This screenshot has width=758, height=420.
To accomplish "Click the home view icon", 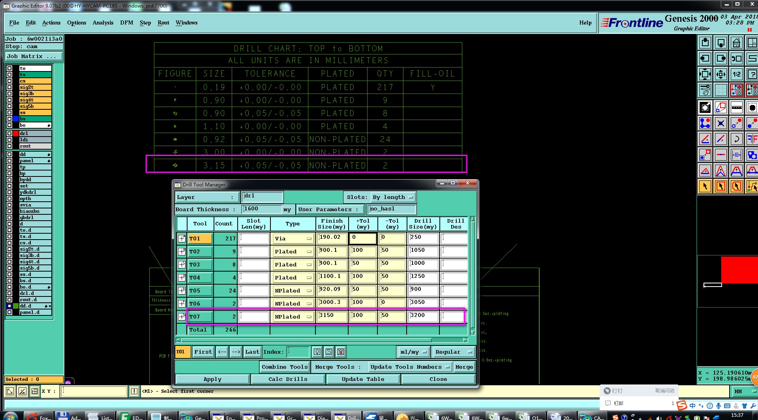I will click(x=736, y=43).
